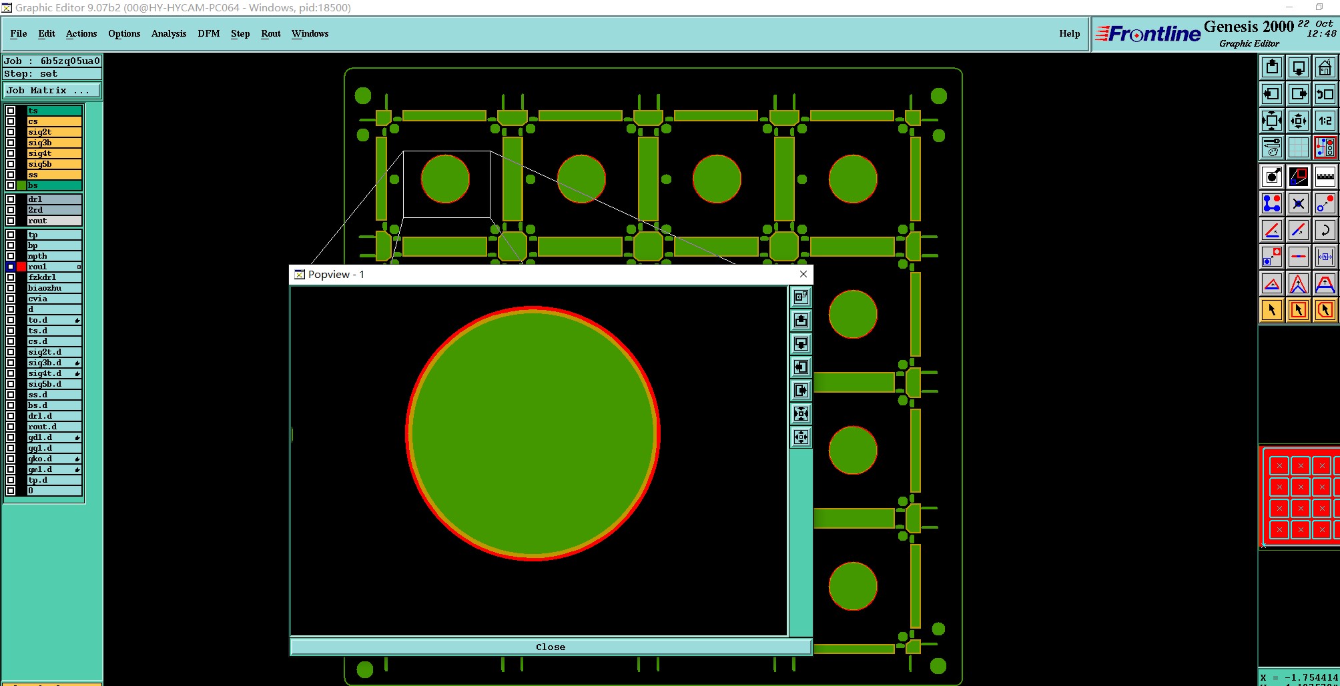Open the Rout menu
Screen dimensions: 1340x686
tap(271, 33)
